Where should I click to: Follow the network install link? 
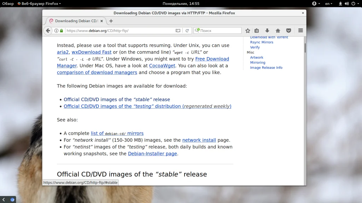(x=199, y=140)
